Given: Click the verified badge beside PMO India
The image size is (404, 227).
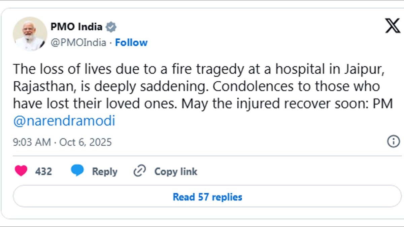Looking at the screenshot, I should pyautogui.click(x=111, y=27).
